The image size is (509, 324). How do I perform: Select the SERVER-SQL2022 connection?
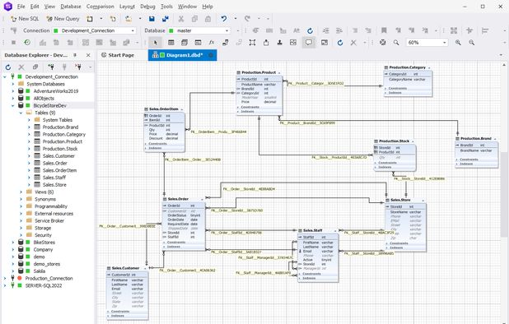click(x=44, y=285)
